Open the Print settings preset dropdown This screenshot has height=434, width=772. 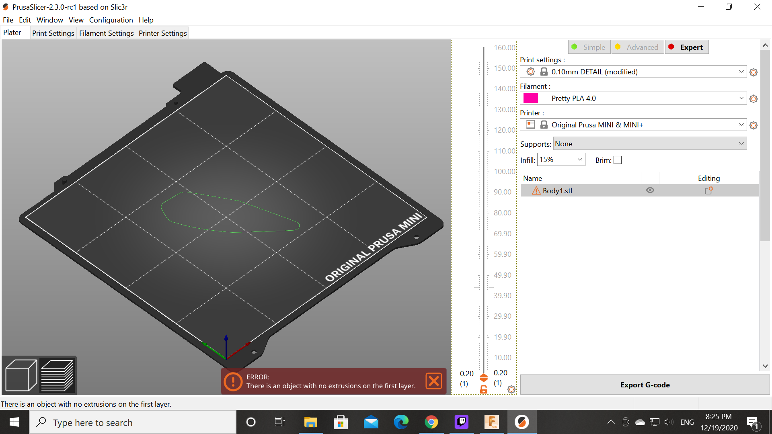(x=633, y=72)
